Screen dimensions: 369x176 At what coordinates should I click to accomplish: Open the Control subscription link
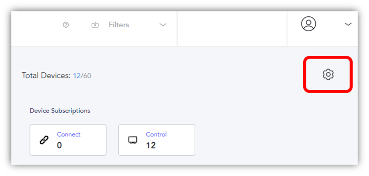click(x=156, y=134)
